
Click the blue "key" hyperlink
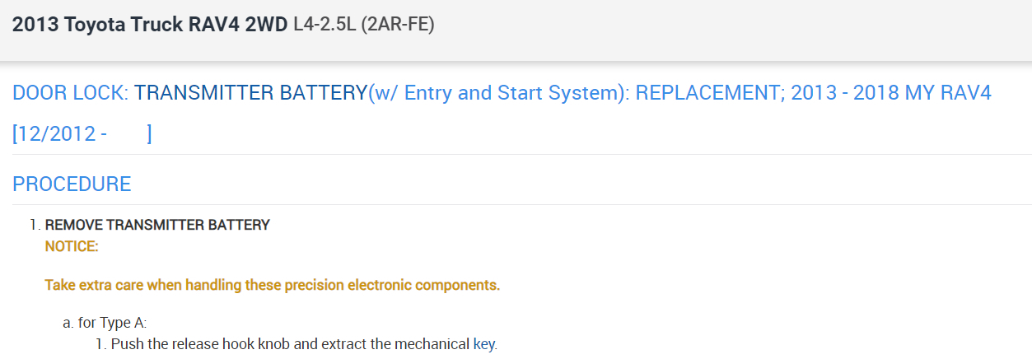point(484,343)
